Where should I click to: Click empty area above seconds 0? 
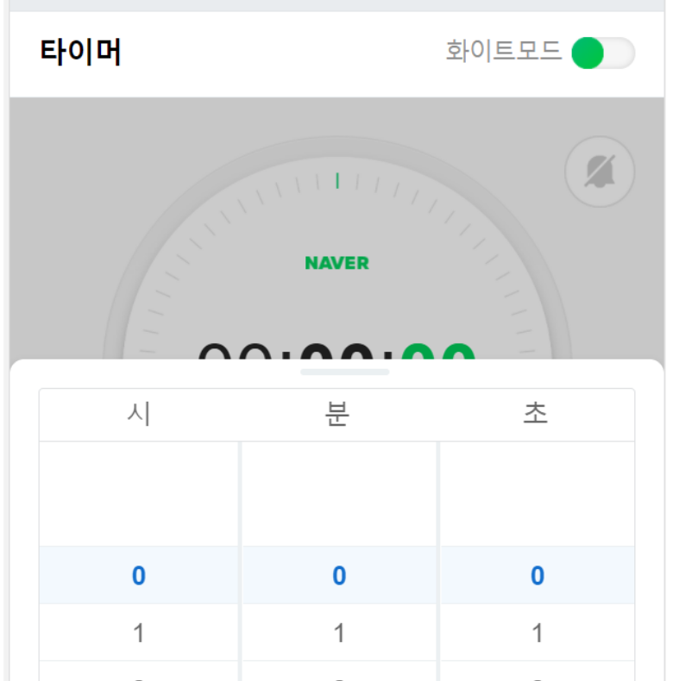(x=538, y=494)
